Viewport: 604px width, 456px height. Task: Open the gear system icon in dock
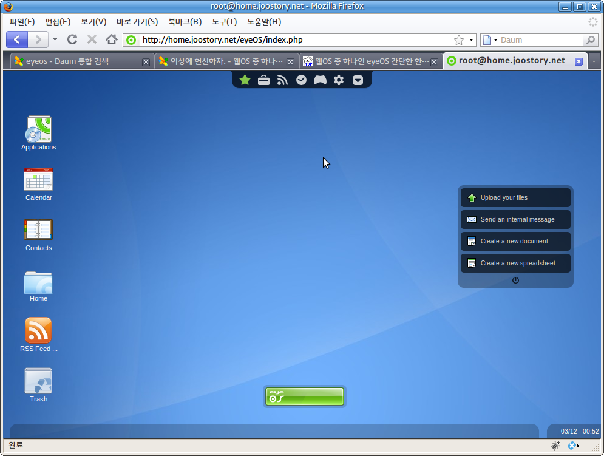click(x=339, y=80)
